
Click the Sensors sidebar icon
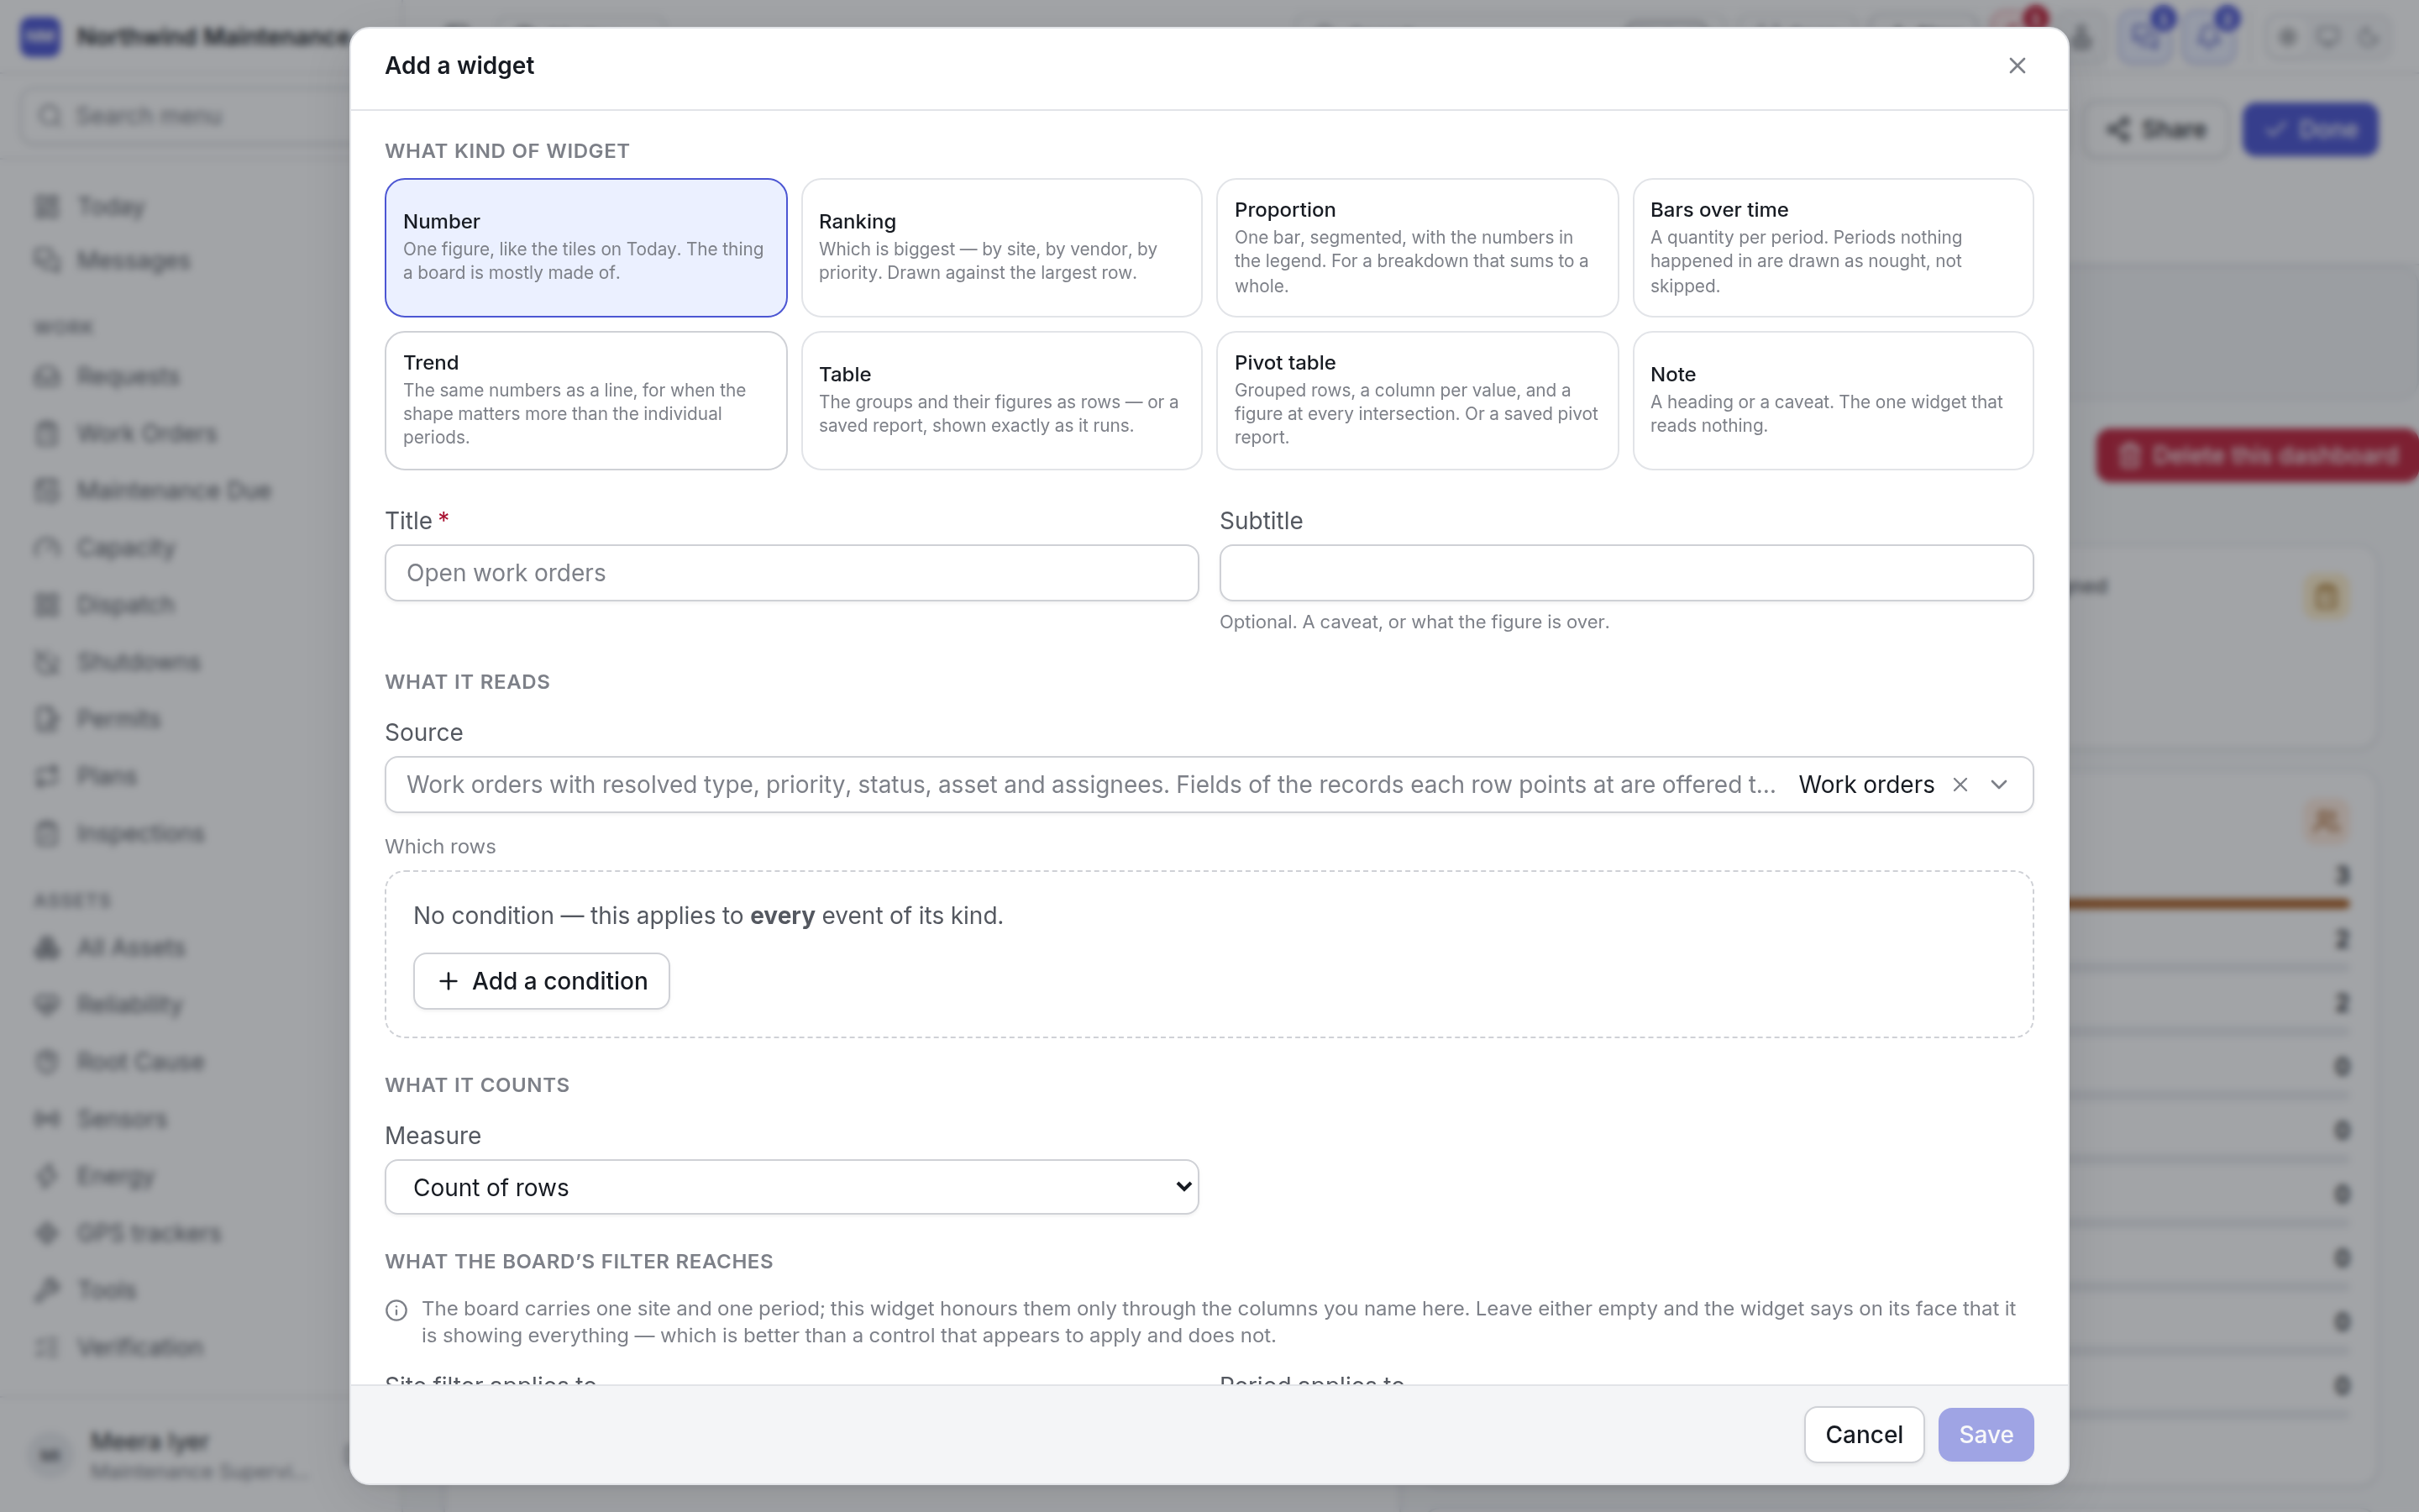tap(47, 1118)
